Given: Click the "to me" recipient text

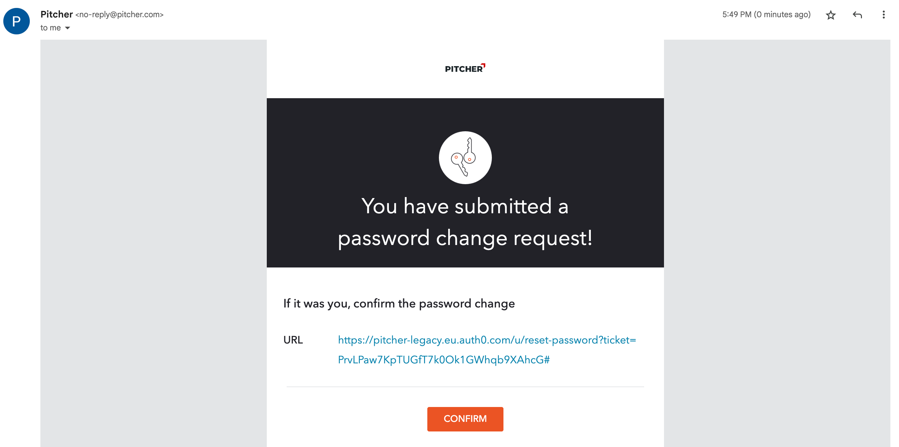Looking at the screenshot, I should [50, 28].
